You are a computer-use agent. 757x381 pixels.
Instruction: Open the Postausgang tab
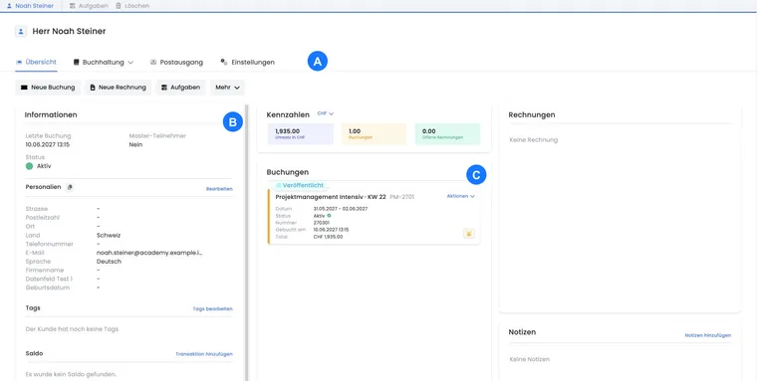(176, 63)
